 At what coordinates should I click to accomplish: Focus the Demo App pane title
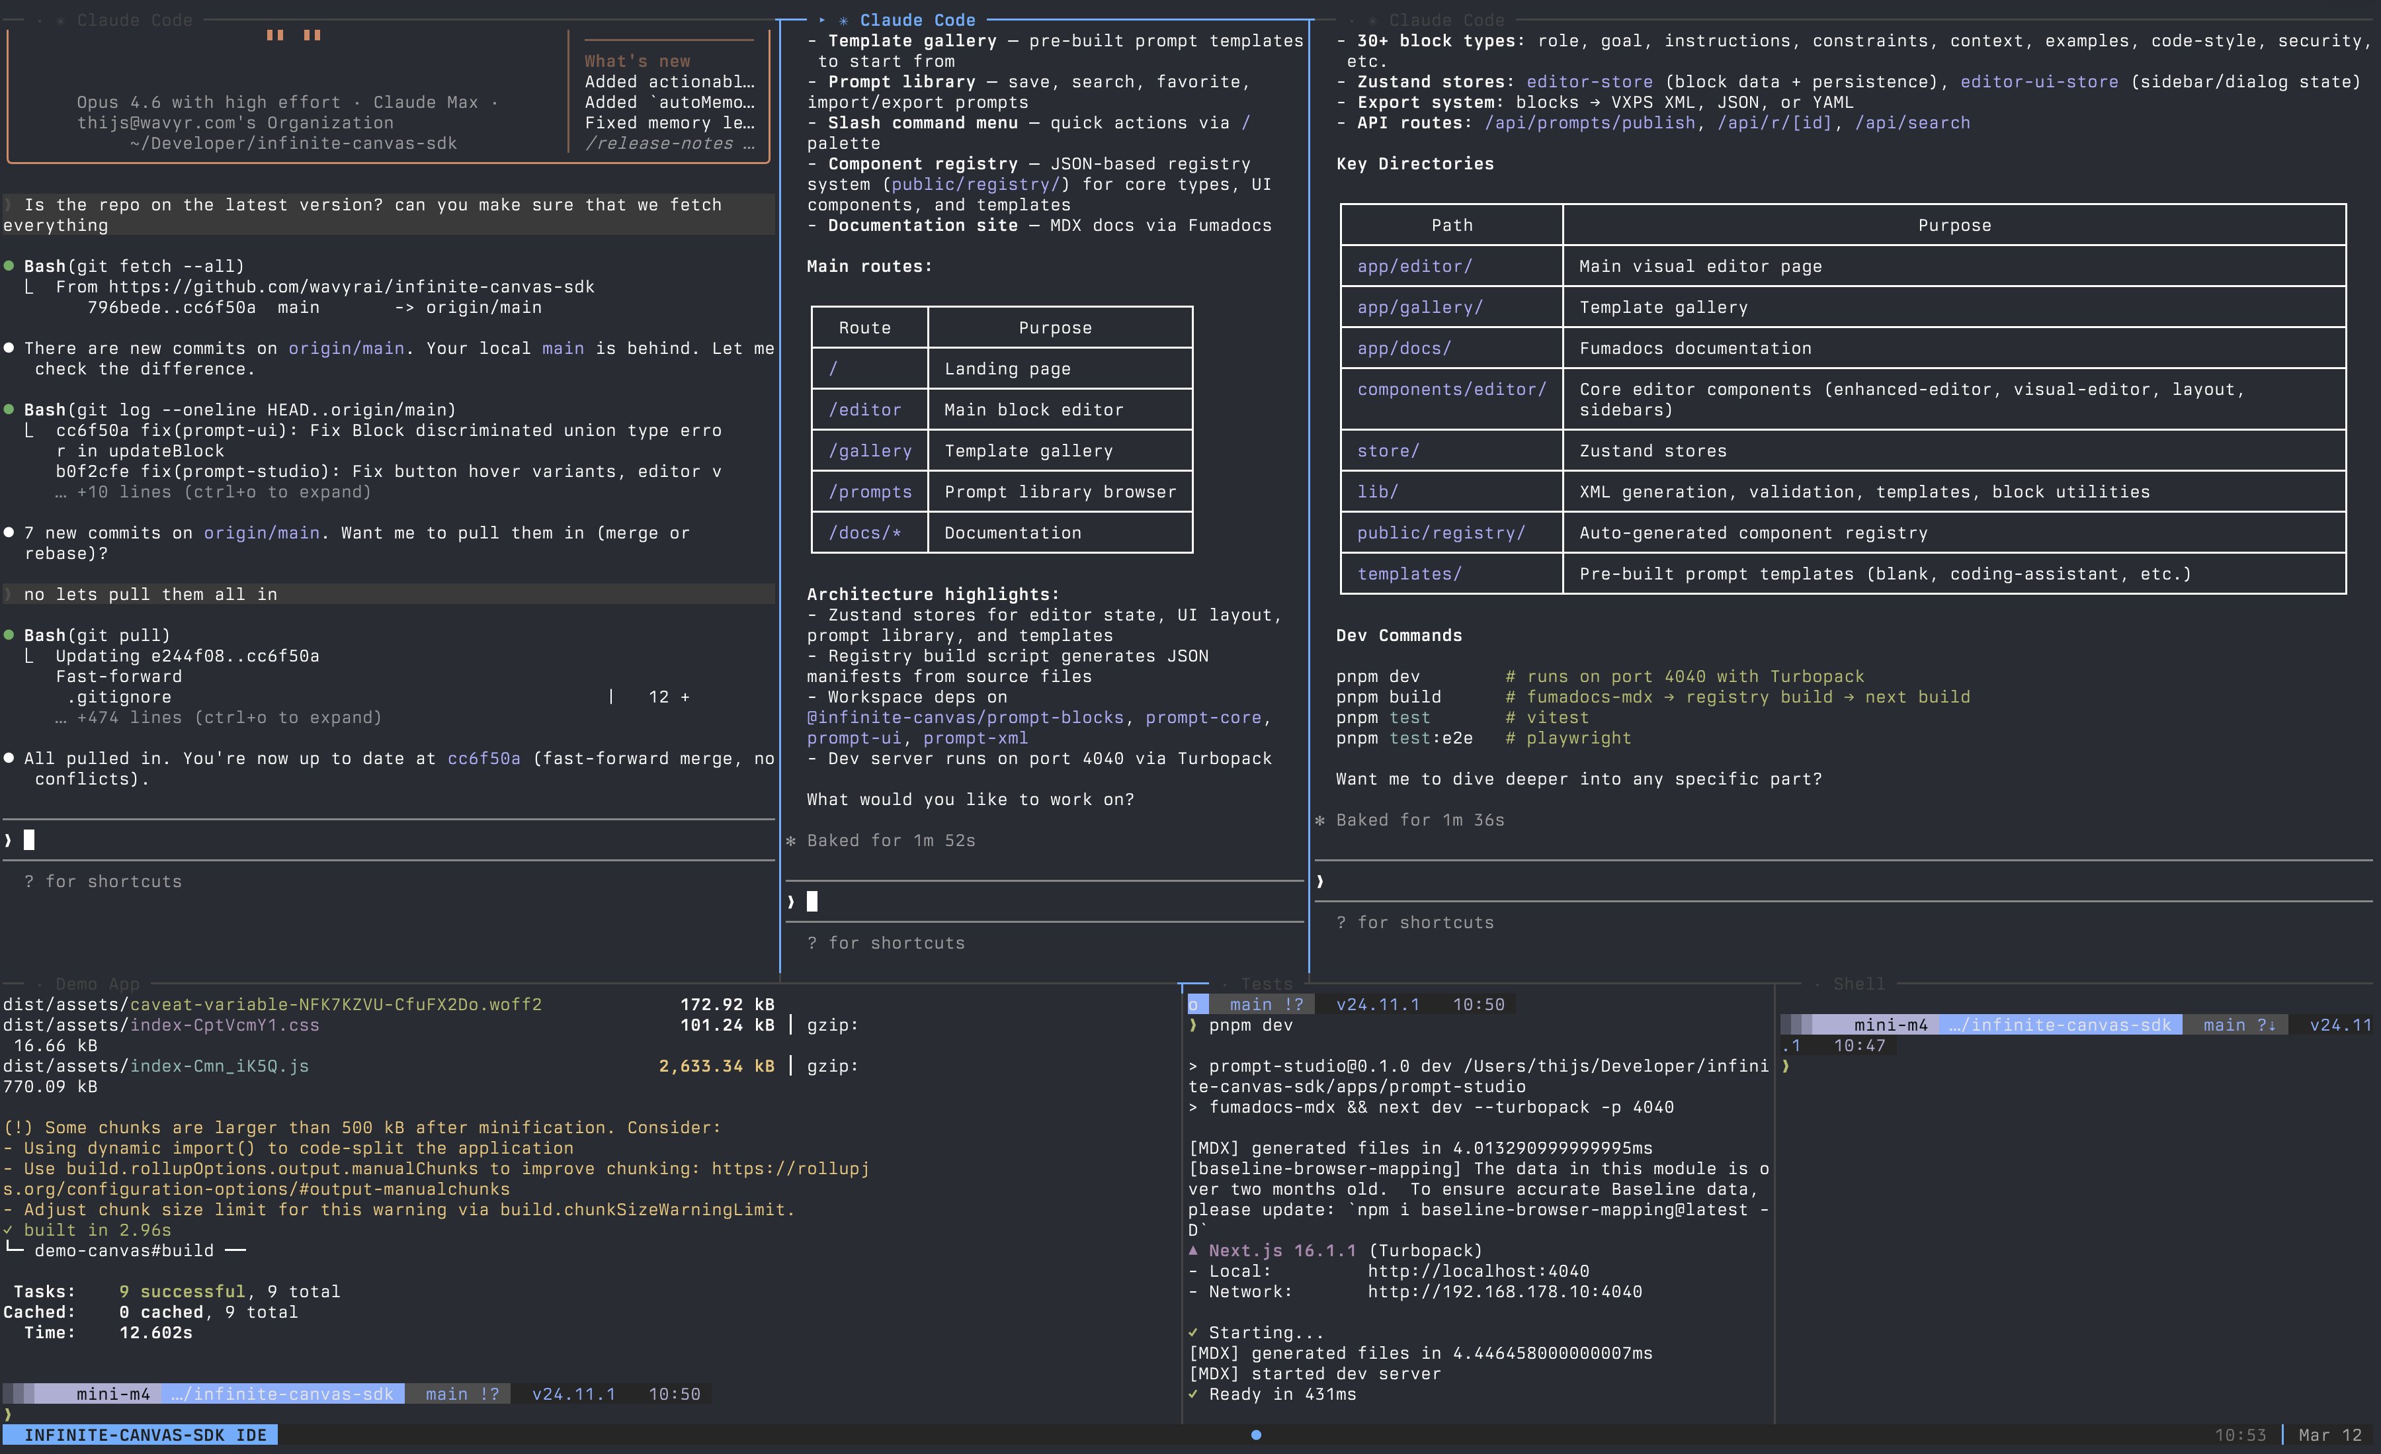[x=97, y=984]
